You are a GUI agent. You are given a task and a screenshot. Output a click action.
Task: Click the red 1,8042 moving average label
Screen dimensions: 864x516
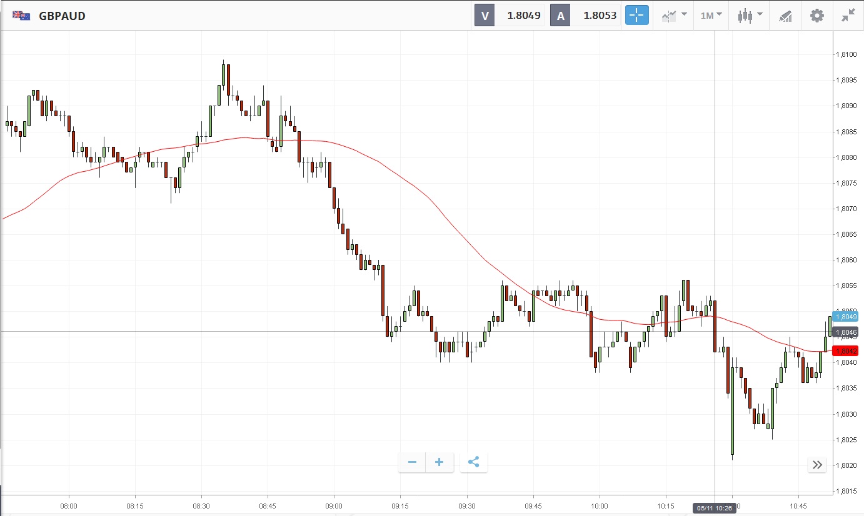coord(846,351)
